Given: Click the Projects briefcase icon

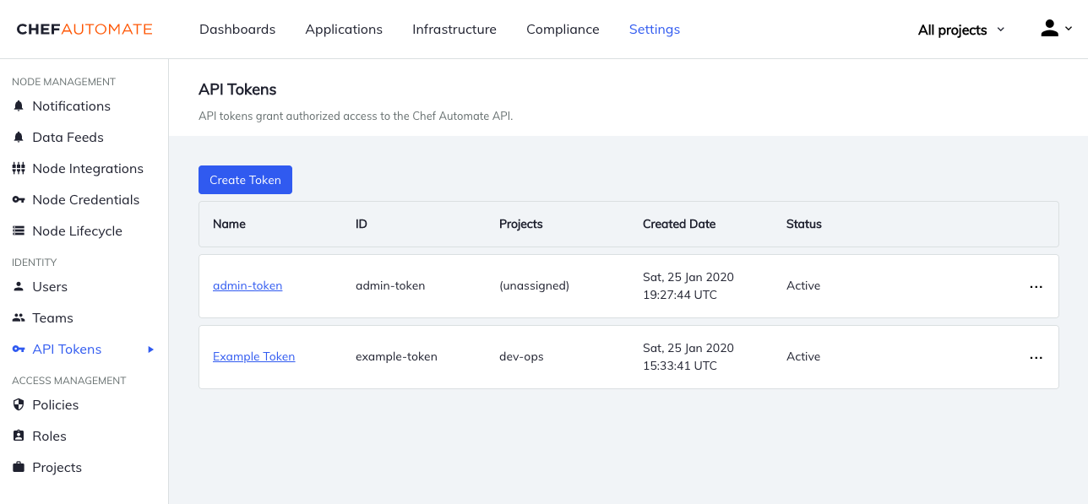Looking at the screenshot, I should [19, 468].
